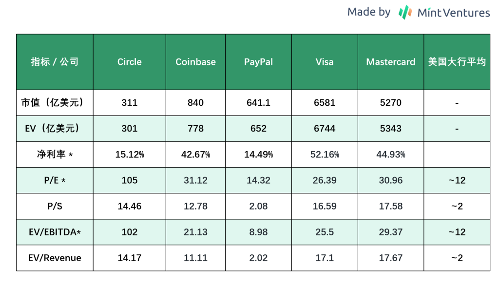Select the Coinbase column header
Image resolution: width=499 pixels, height=286 pixels.
pyautogui.click(x=195, y=62)
